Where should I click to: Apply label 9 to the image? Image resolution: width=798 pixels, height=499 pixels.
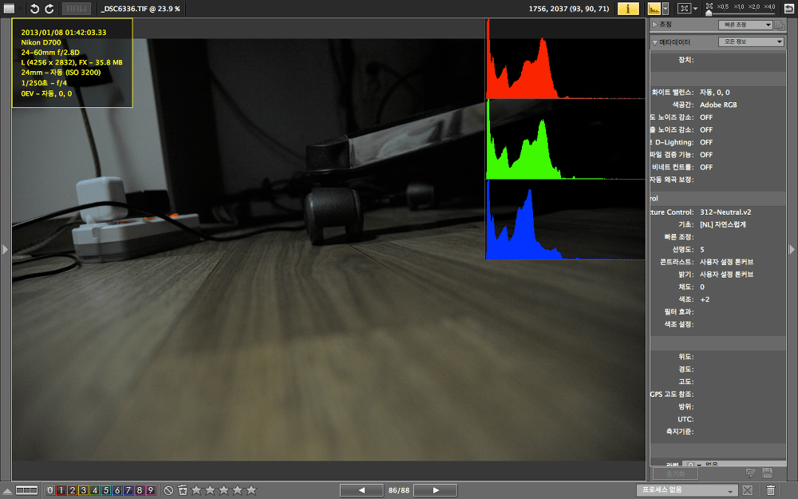[x=150, y=490]
